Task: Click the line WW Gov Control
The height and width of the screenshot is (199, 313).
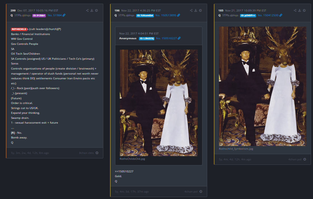Action: tap(22, 39)
